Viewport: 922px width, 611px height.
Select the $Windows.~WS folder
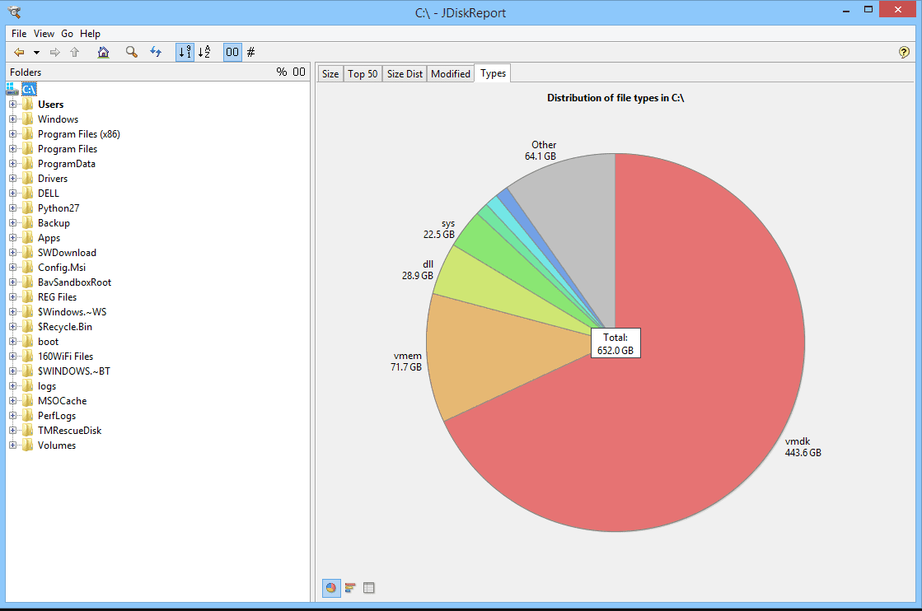(72, 312)
